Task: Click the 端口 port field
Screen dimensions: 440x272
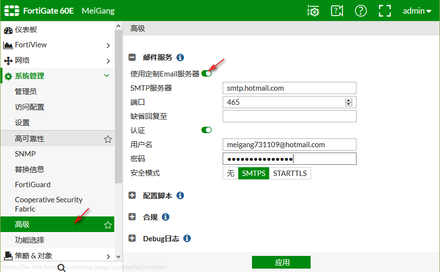Action: tap(289, 102)
